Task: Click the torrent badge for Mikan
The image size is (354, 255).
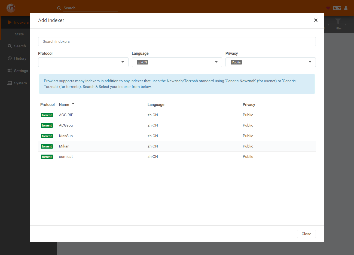Action: (x=47, y=146)
